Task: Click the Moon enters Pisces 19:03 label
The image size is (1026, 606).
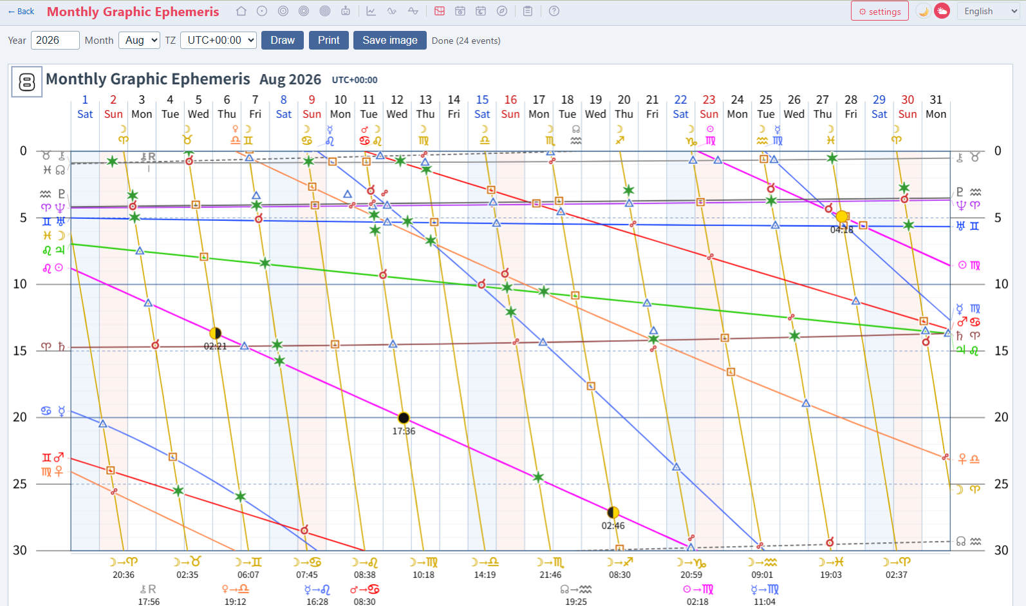Action: [831, 568]
